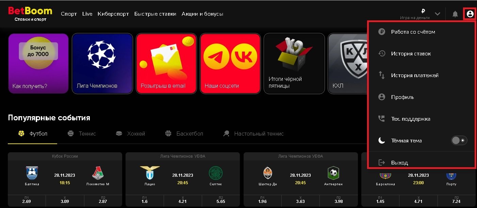
Task: Click the BetBoom logo
Action: point(30,14)
